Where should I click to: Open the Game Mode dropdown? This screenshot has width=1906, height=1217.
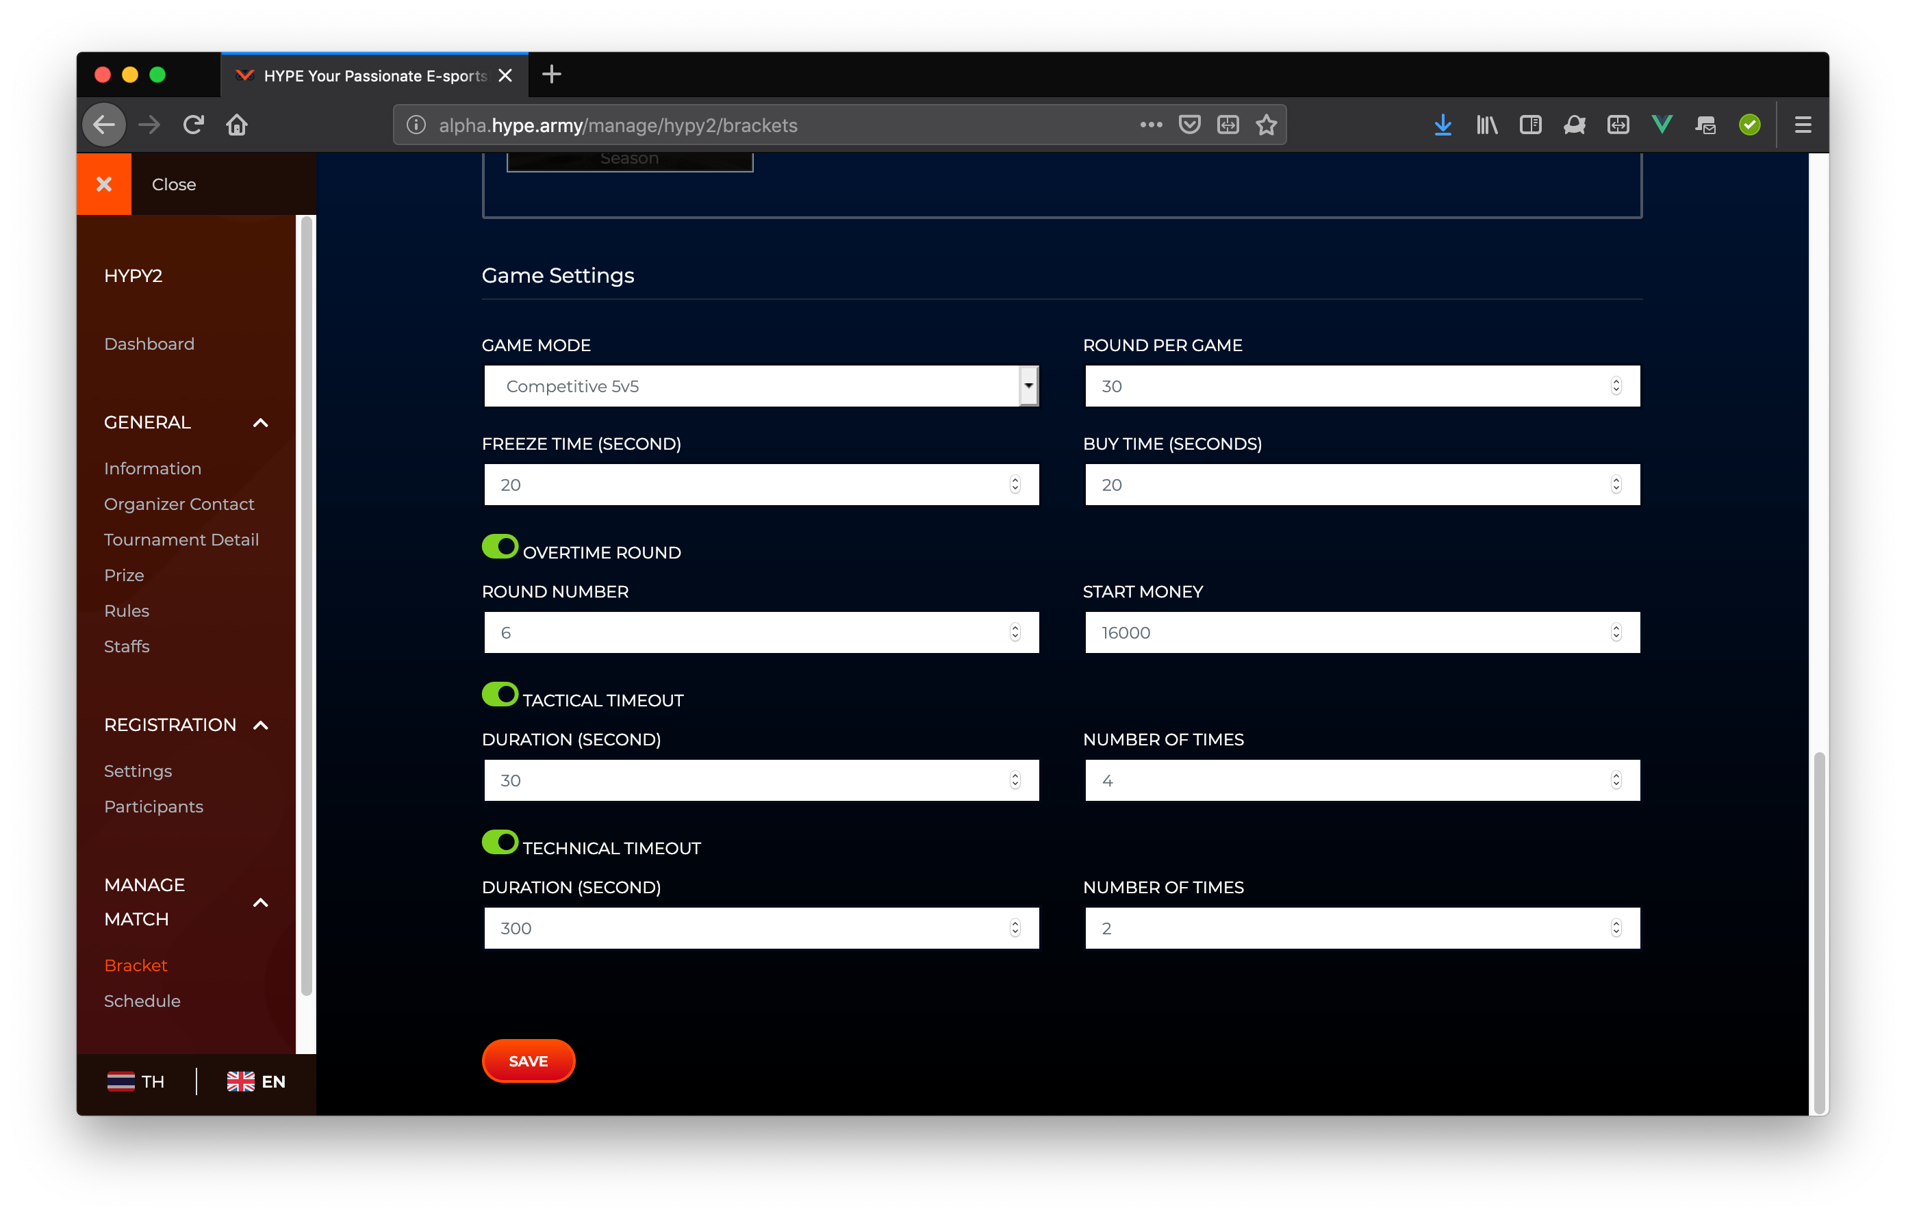(761, 386)
